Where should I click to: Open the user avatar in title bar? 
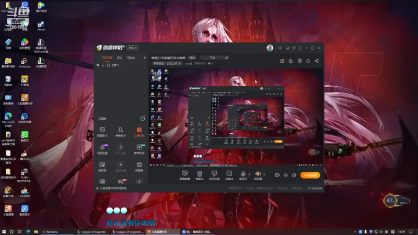tap(270, 48)
